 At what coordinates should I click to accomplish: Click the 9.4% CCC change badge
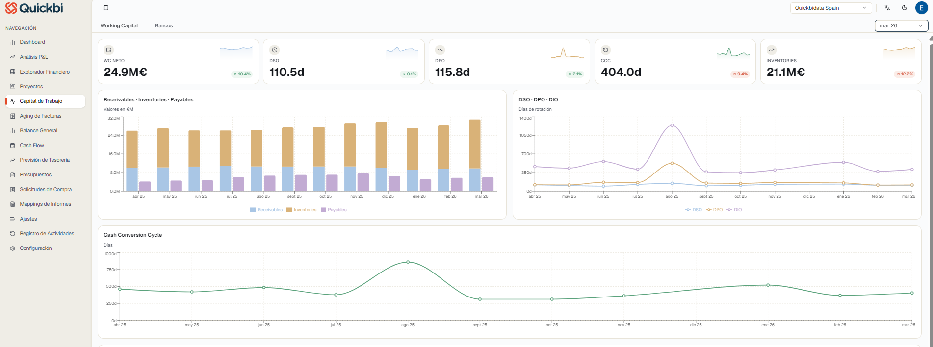point(740,74)
